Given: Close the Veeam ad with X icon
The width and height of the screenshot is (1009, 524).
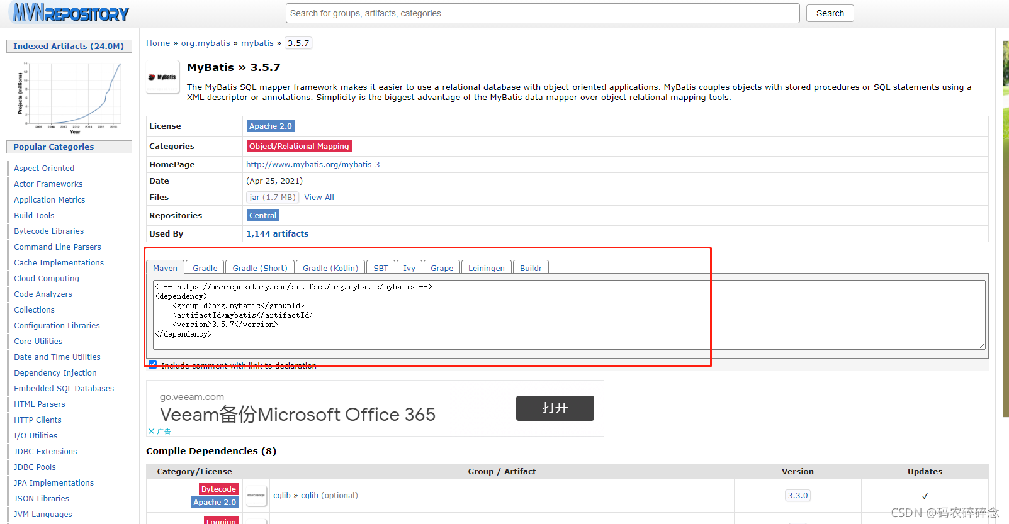Looking at the screenshot, I should click(151, 432).
